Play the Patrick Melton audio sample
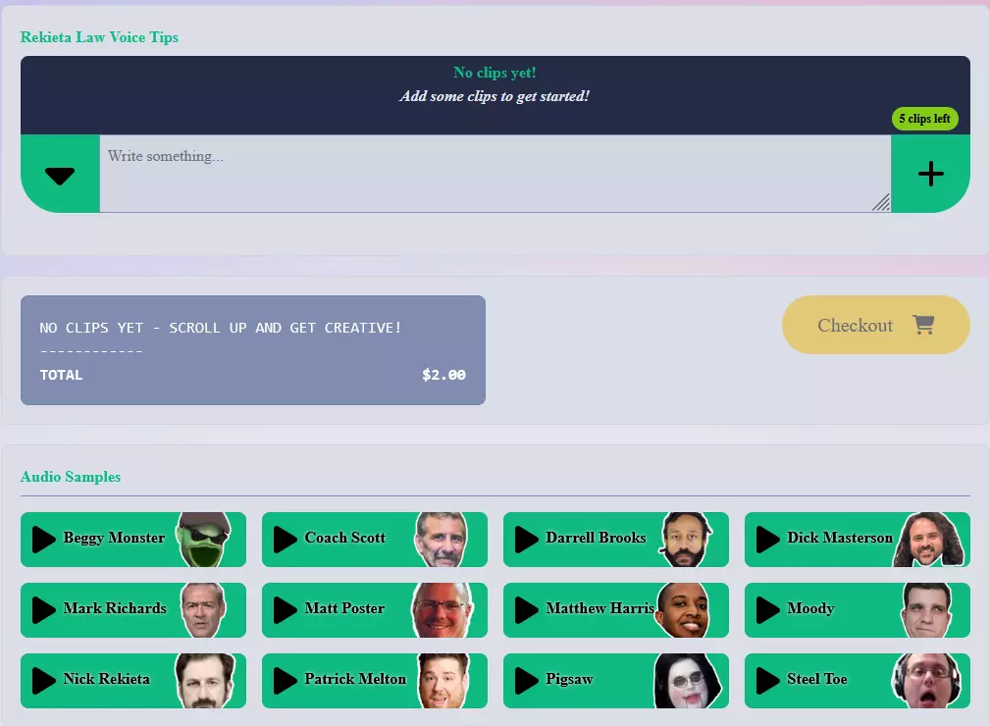Viewport: 990px width, 726px height. tap(285, 681)
